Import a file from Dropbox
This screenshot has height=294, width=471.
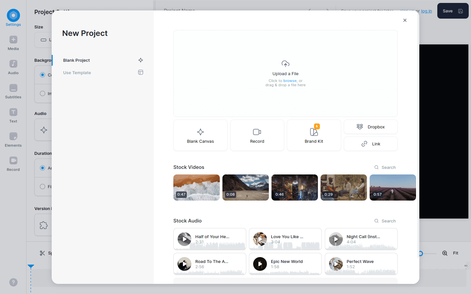click(371, 127)
